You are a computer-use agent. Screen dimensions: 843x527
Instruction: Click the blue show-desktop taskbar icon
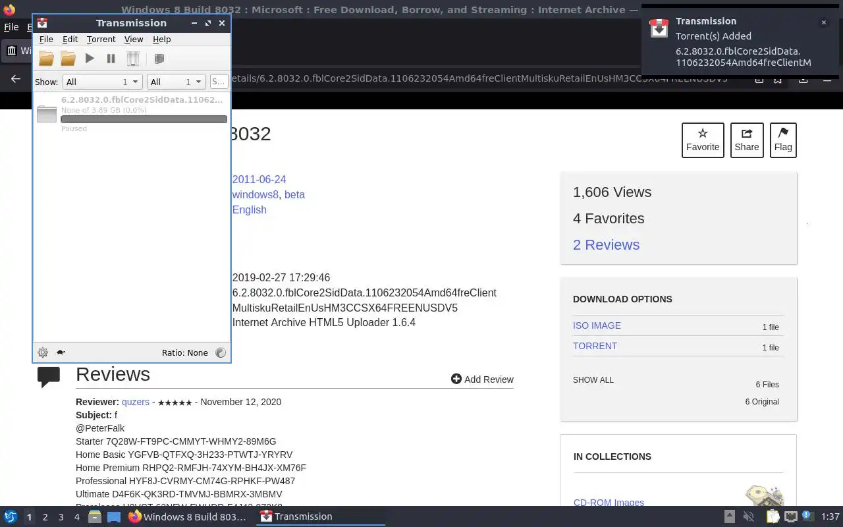(113, 516)
